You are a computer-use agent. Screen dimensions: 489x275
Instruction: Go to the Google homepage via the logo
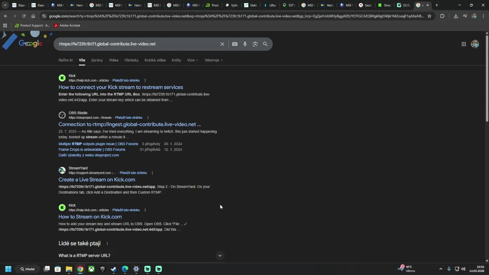tap(31, 43)
